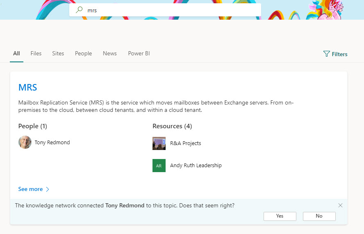Open the R&A Projects resource

185,143
